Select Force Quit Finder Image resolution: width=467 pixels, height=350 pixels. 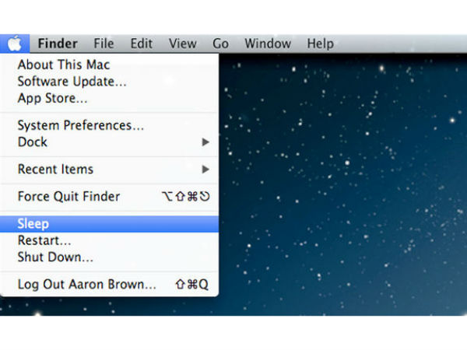(109, 197)
